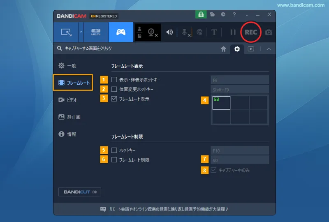Image resolution: width=329 pixels, height=222 pixels.
Task: Open 静止画 settings in sidebar
Action: click(70, 117)
